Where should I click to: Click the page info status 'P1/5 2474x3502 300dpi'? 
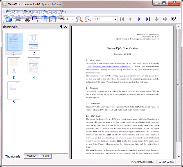point(142,162)
